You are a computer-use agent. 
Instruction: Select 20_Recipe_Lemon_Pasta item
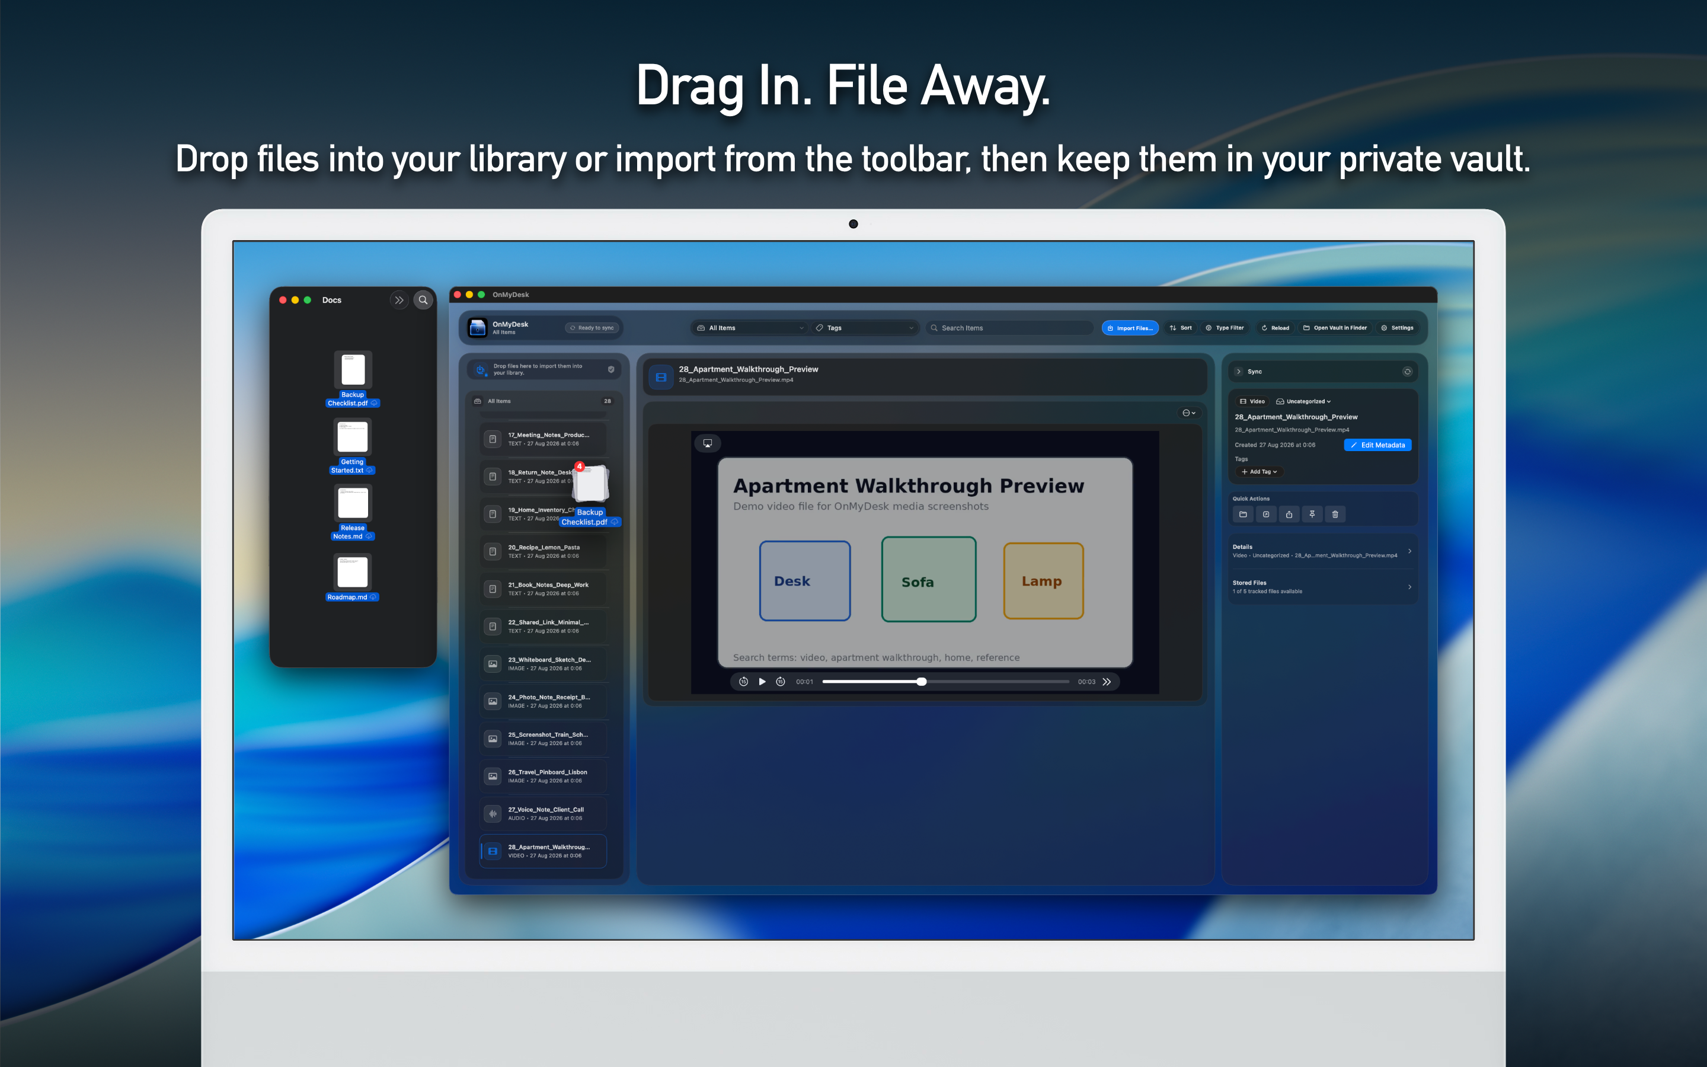tap(543, 551)
